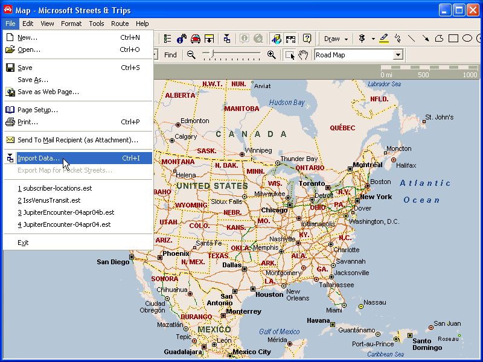
Task: Click the Chicago label on the map
Action: pos(274,210)
